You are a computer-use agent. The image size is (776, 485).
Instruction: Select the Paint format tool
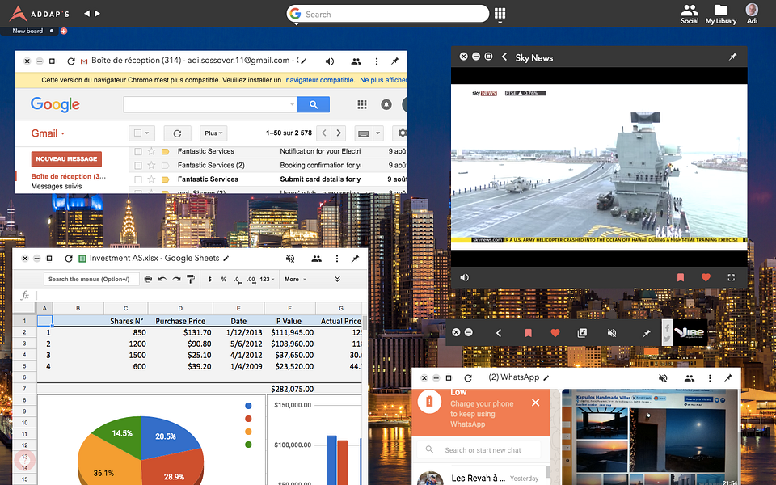point(191,279)
